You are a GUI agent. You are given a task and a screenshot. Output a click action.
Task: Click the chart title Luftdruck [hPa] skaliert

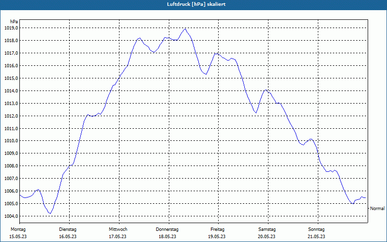click(196, 4)
